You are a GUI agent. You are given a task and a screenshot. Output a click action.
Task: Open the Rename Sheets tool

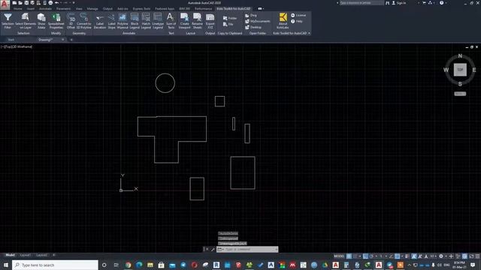coord(197,21)
